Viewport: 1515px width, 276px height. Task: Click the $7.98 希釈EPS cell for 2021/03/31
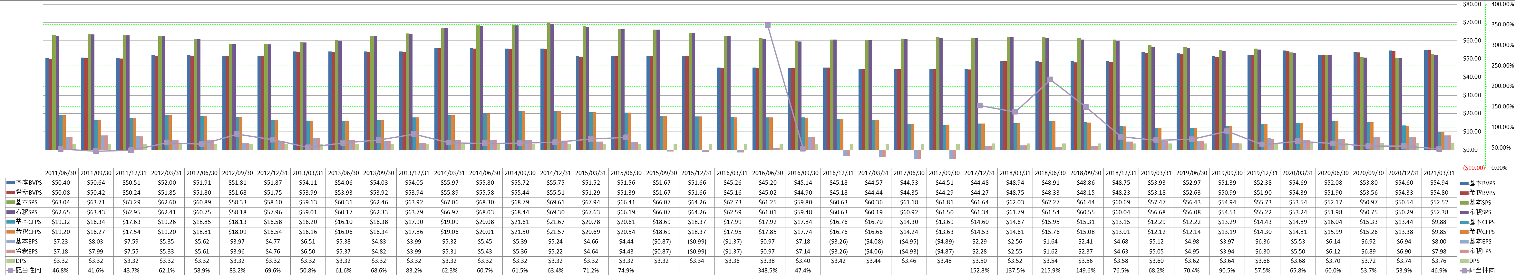click(1439, 251)
